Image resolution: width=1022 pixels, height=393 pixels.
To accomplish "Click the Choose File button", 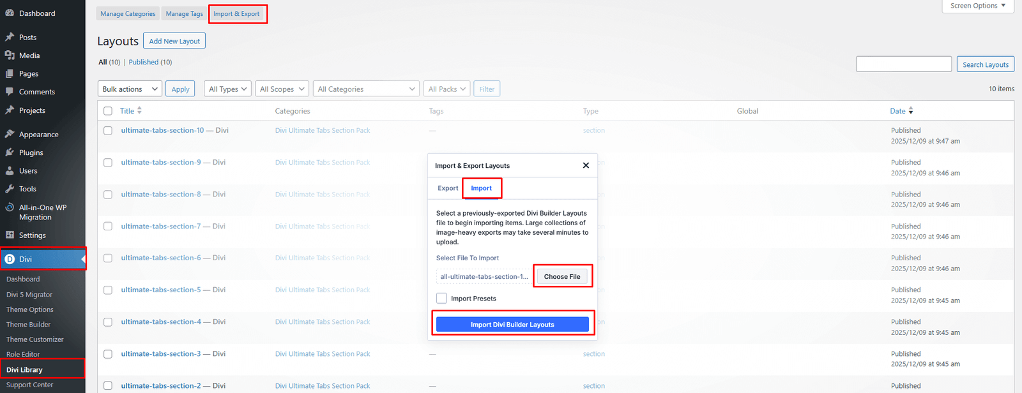I will click(562, 276).
